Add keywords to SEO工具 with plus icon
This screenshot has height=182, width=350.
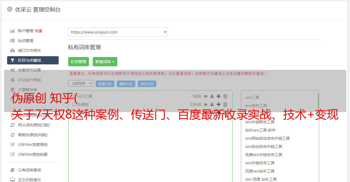pos(219,96)
